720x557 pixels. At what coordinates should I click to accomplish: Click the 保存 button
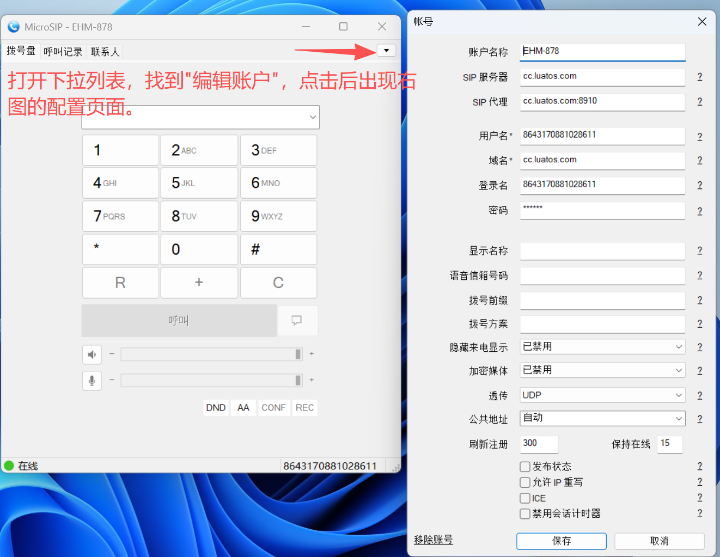562,541
